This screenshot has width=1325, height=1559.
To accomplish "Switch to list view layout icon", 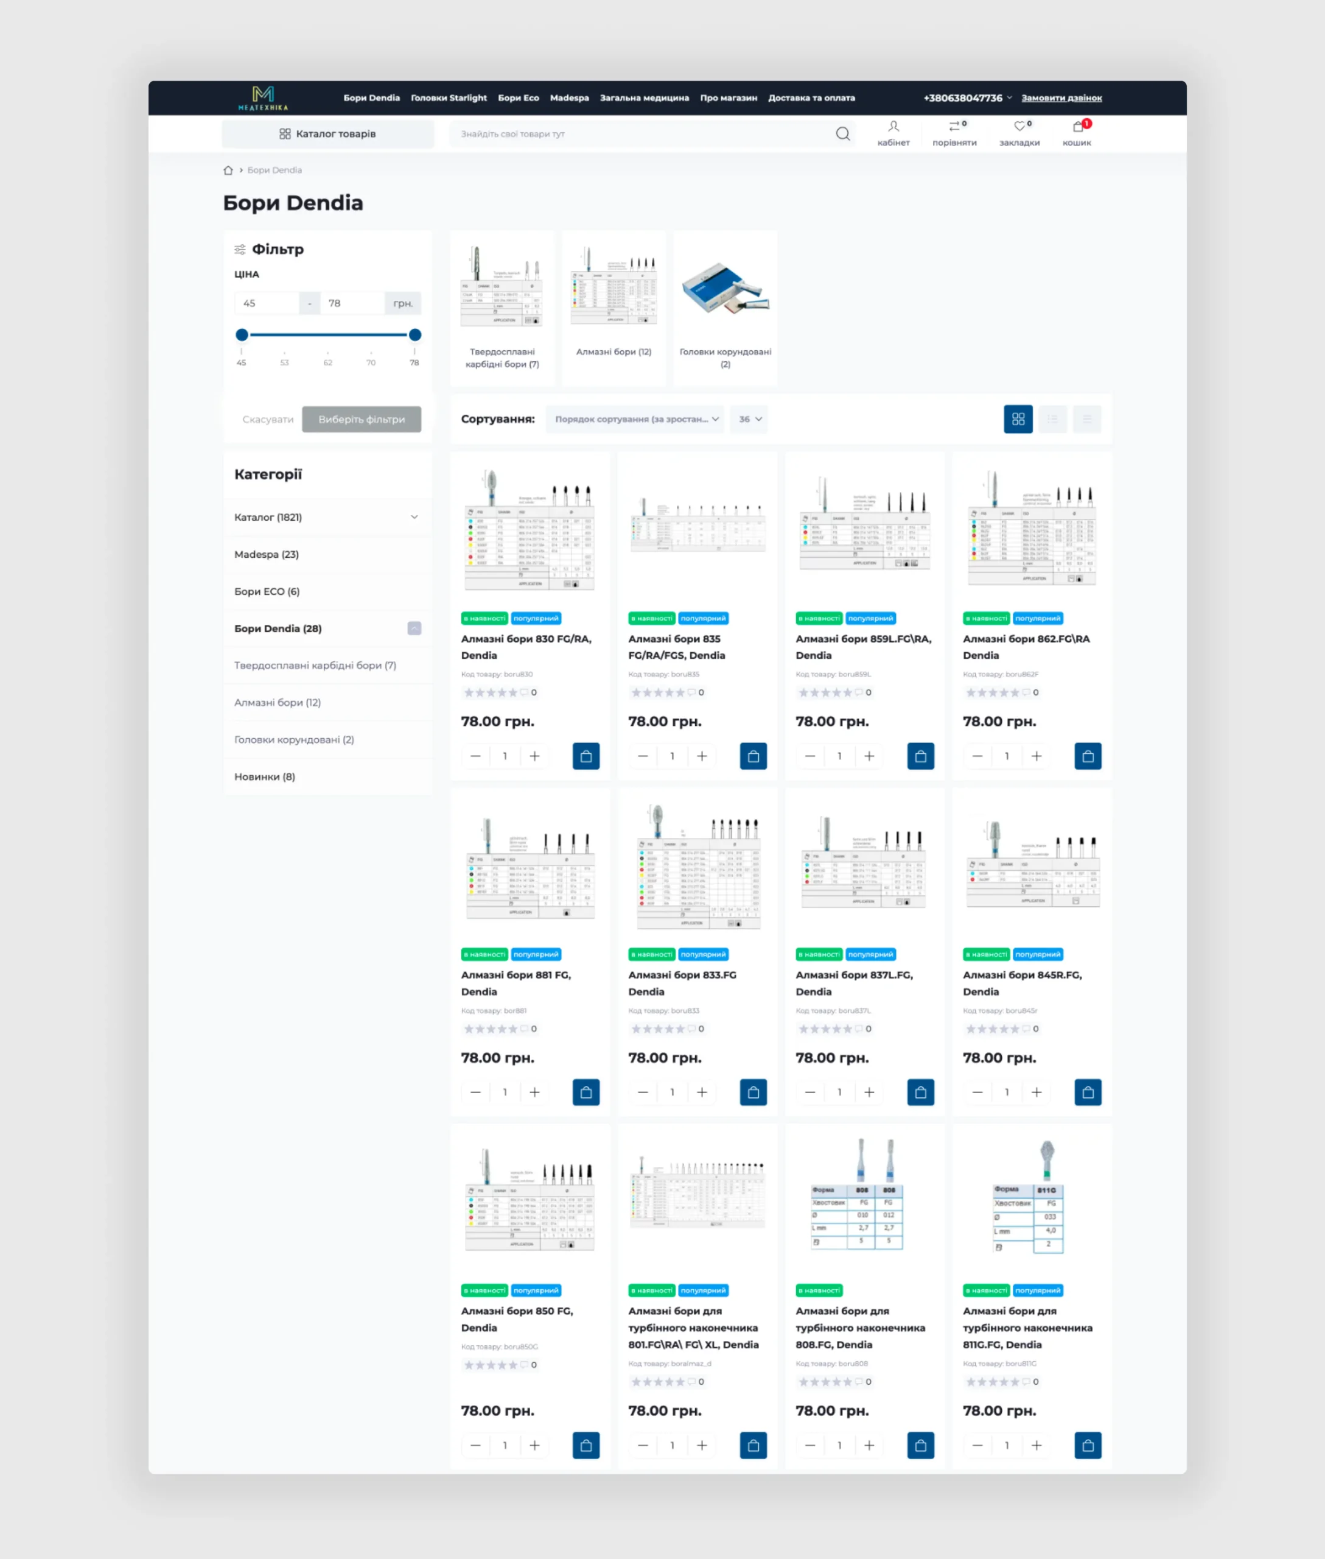I will (1052, 420).
